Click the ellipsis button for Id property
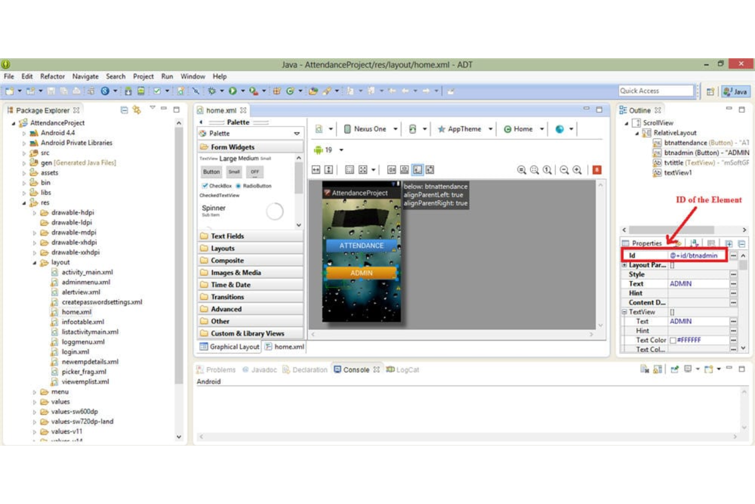The width and height of the screenshot is (755, 504). pyautogui.click(x=734, y=255)
